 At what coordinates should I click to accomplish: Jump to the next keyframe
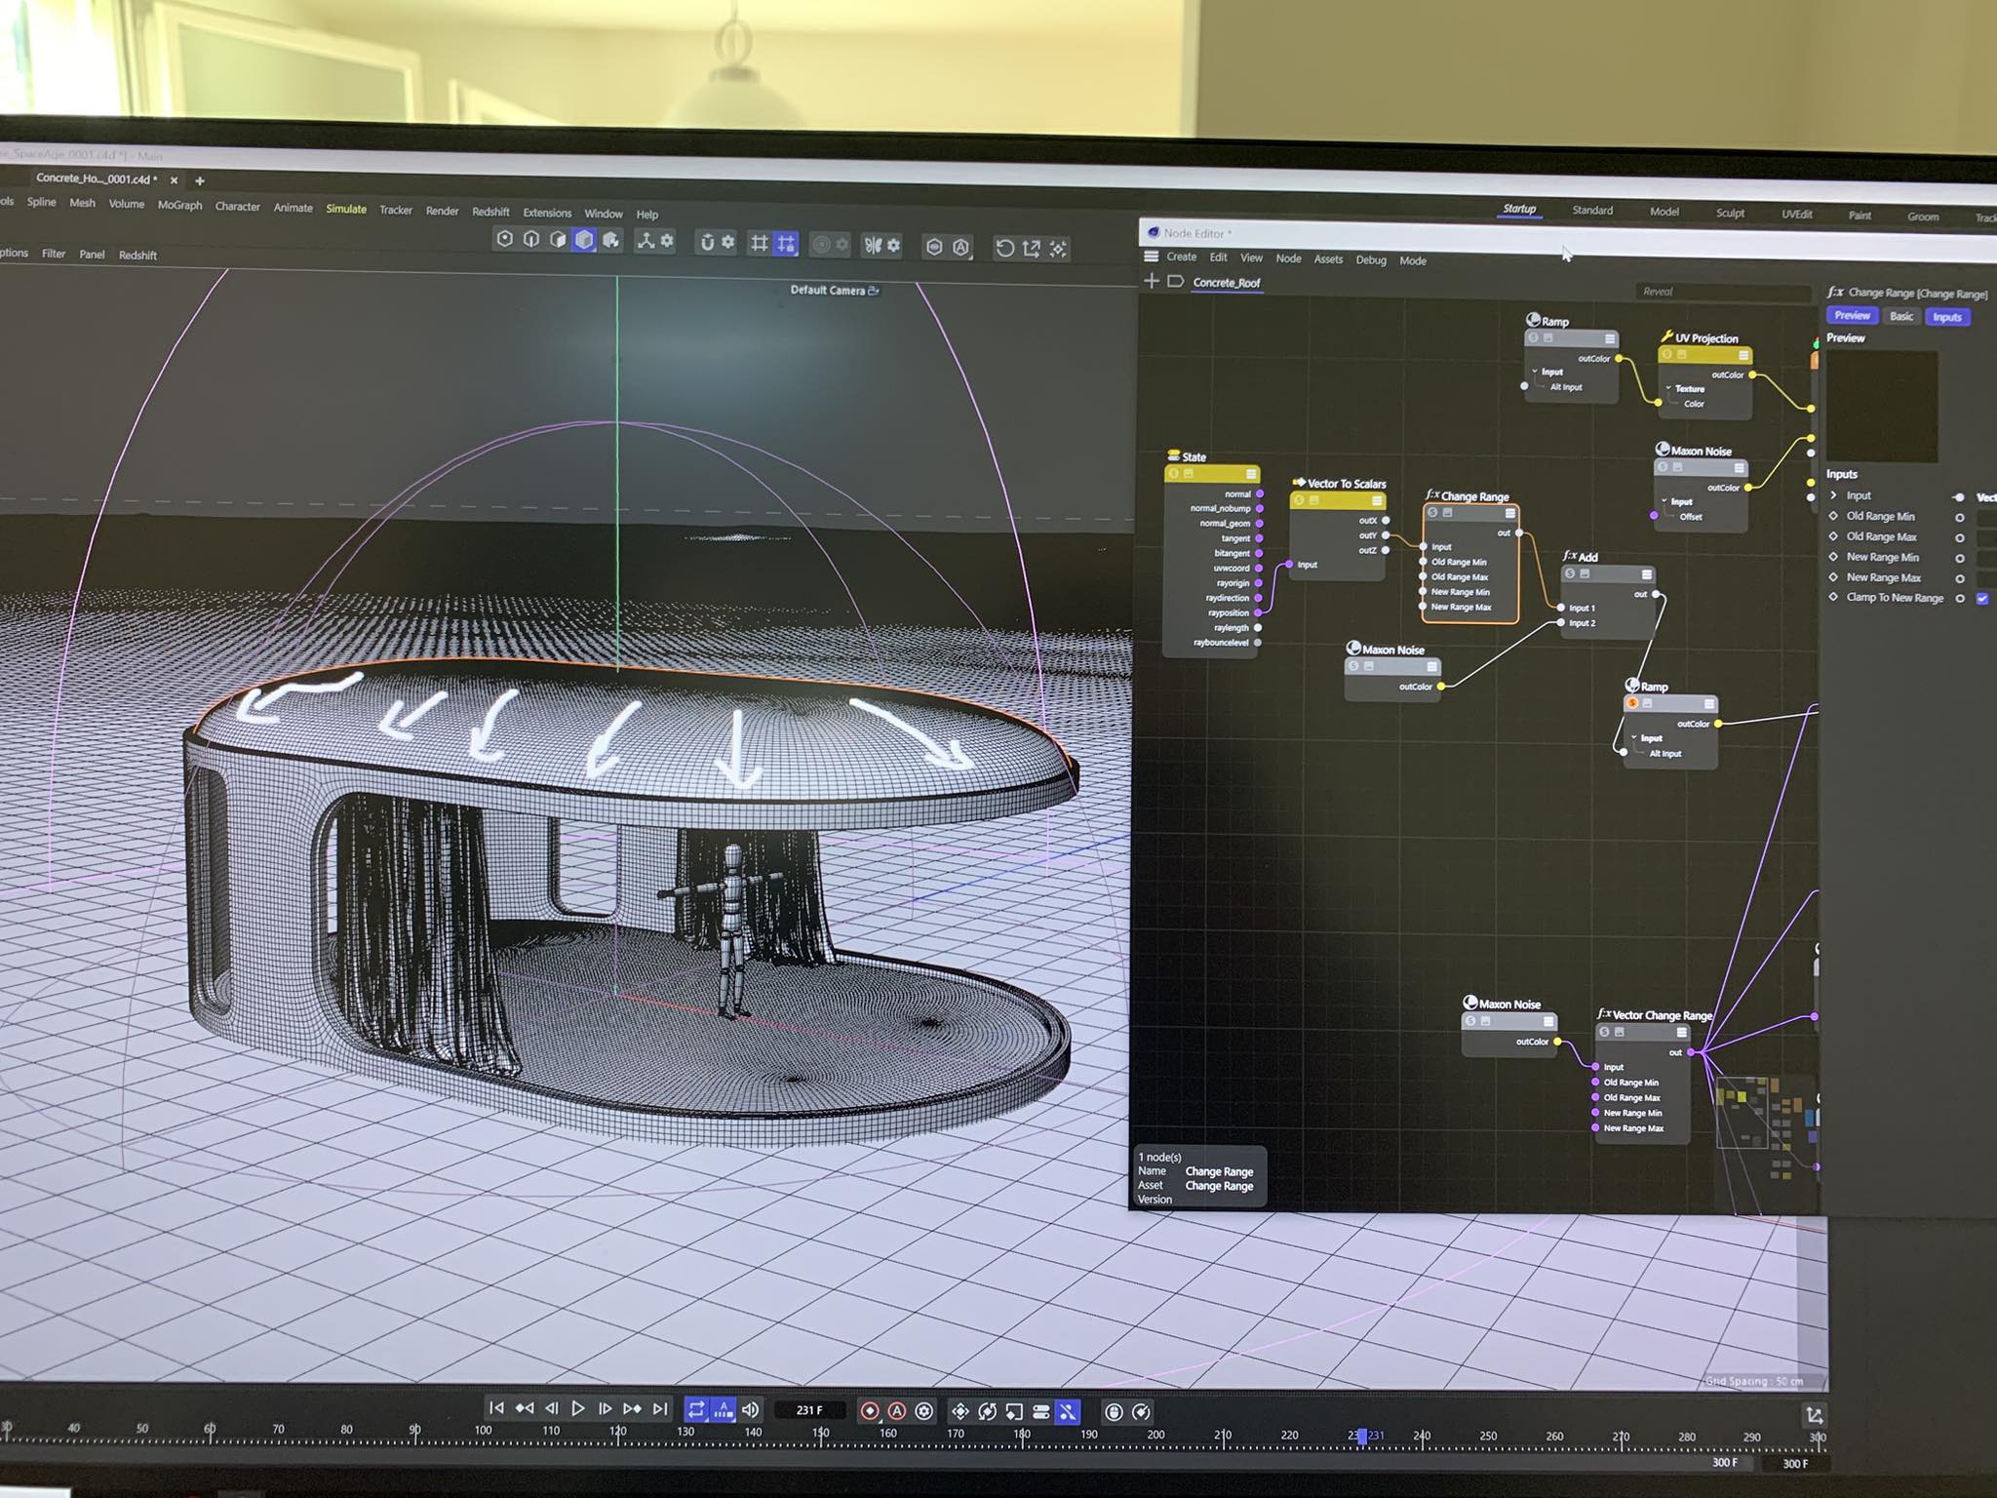pyautogui.click(x=632, y=1408)
